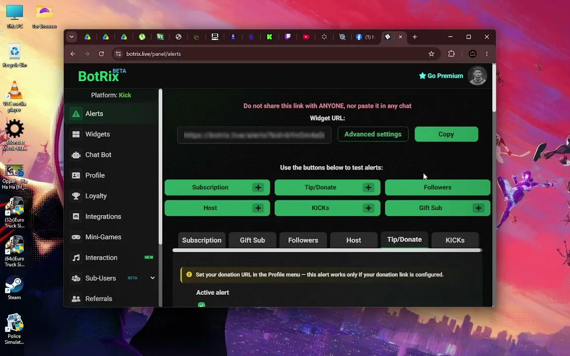Select the Tip/Donate alert tab
Image resolution: width=570 pixels, height=356 pixels.
[x=404, y=239]
